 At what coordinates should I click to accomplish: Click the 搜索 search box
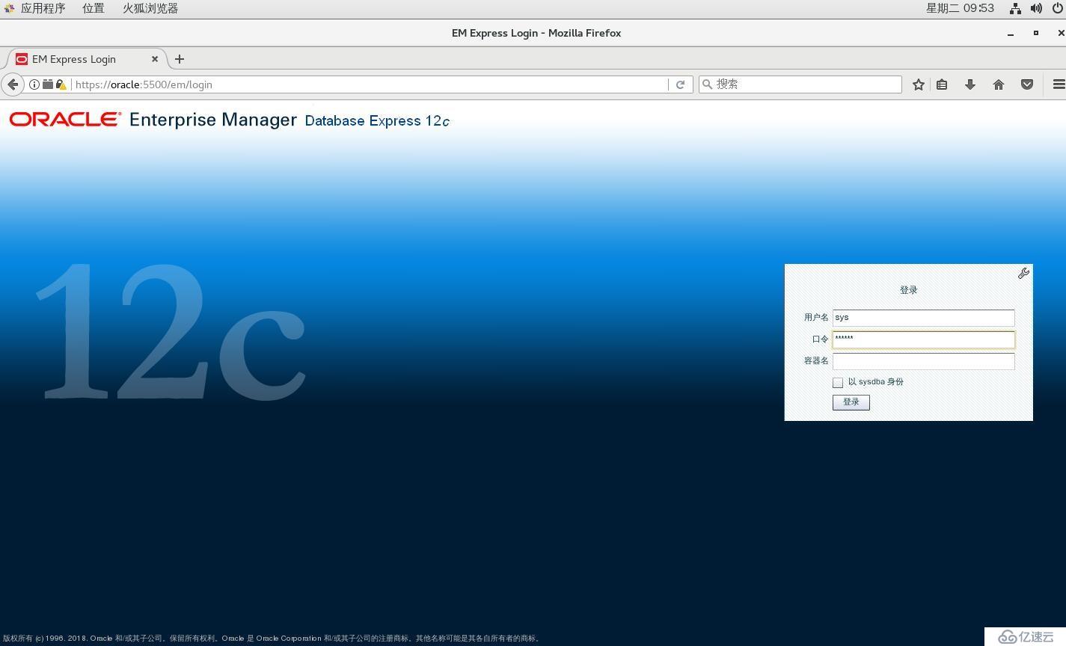tap(800, 84)
